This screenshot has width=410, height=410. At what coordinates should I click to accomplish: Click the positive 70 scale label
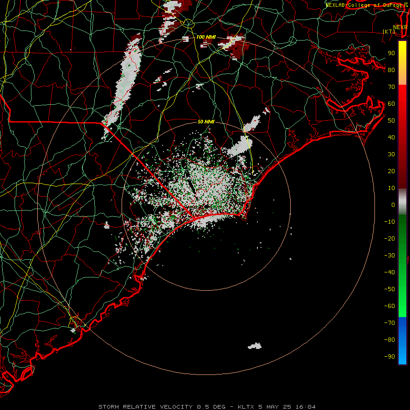click(x=391, y=87)
